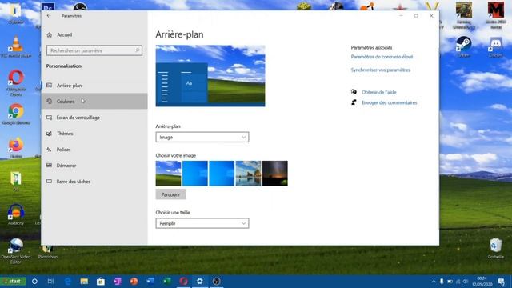Open OneNote from the taskbar
This screenshot has width=512, height=288.
118,281
